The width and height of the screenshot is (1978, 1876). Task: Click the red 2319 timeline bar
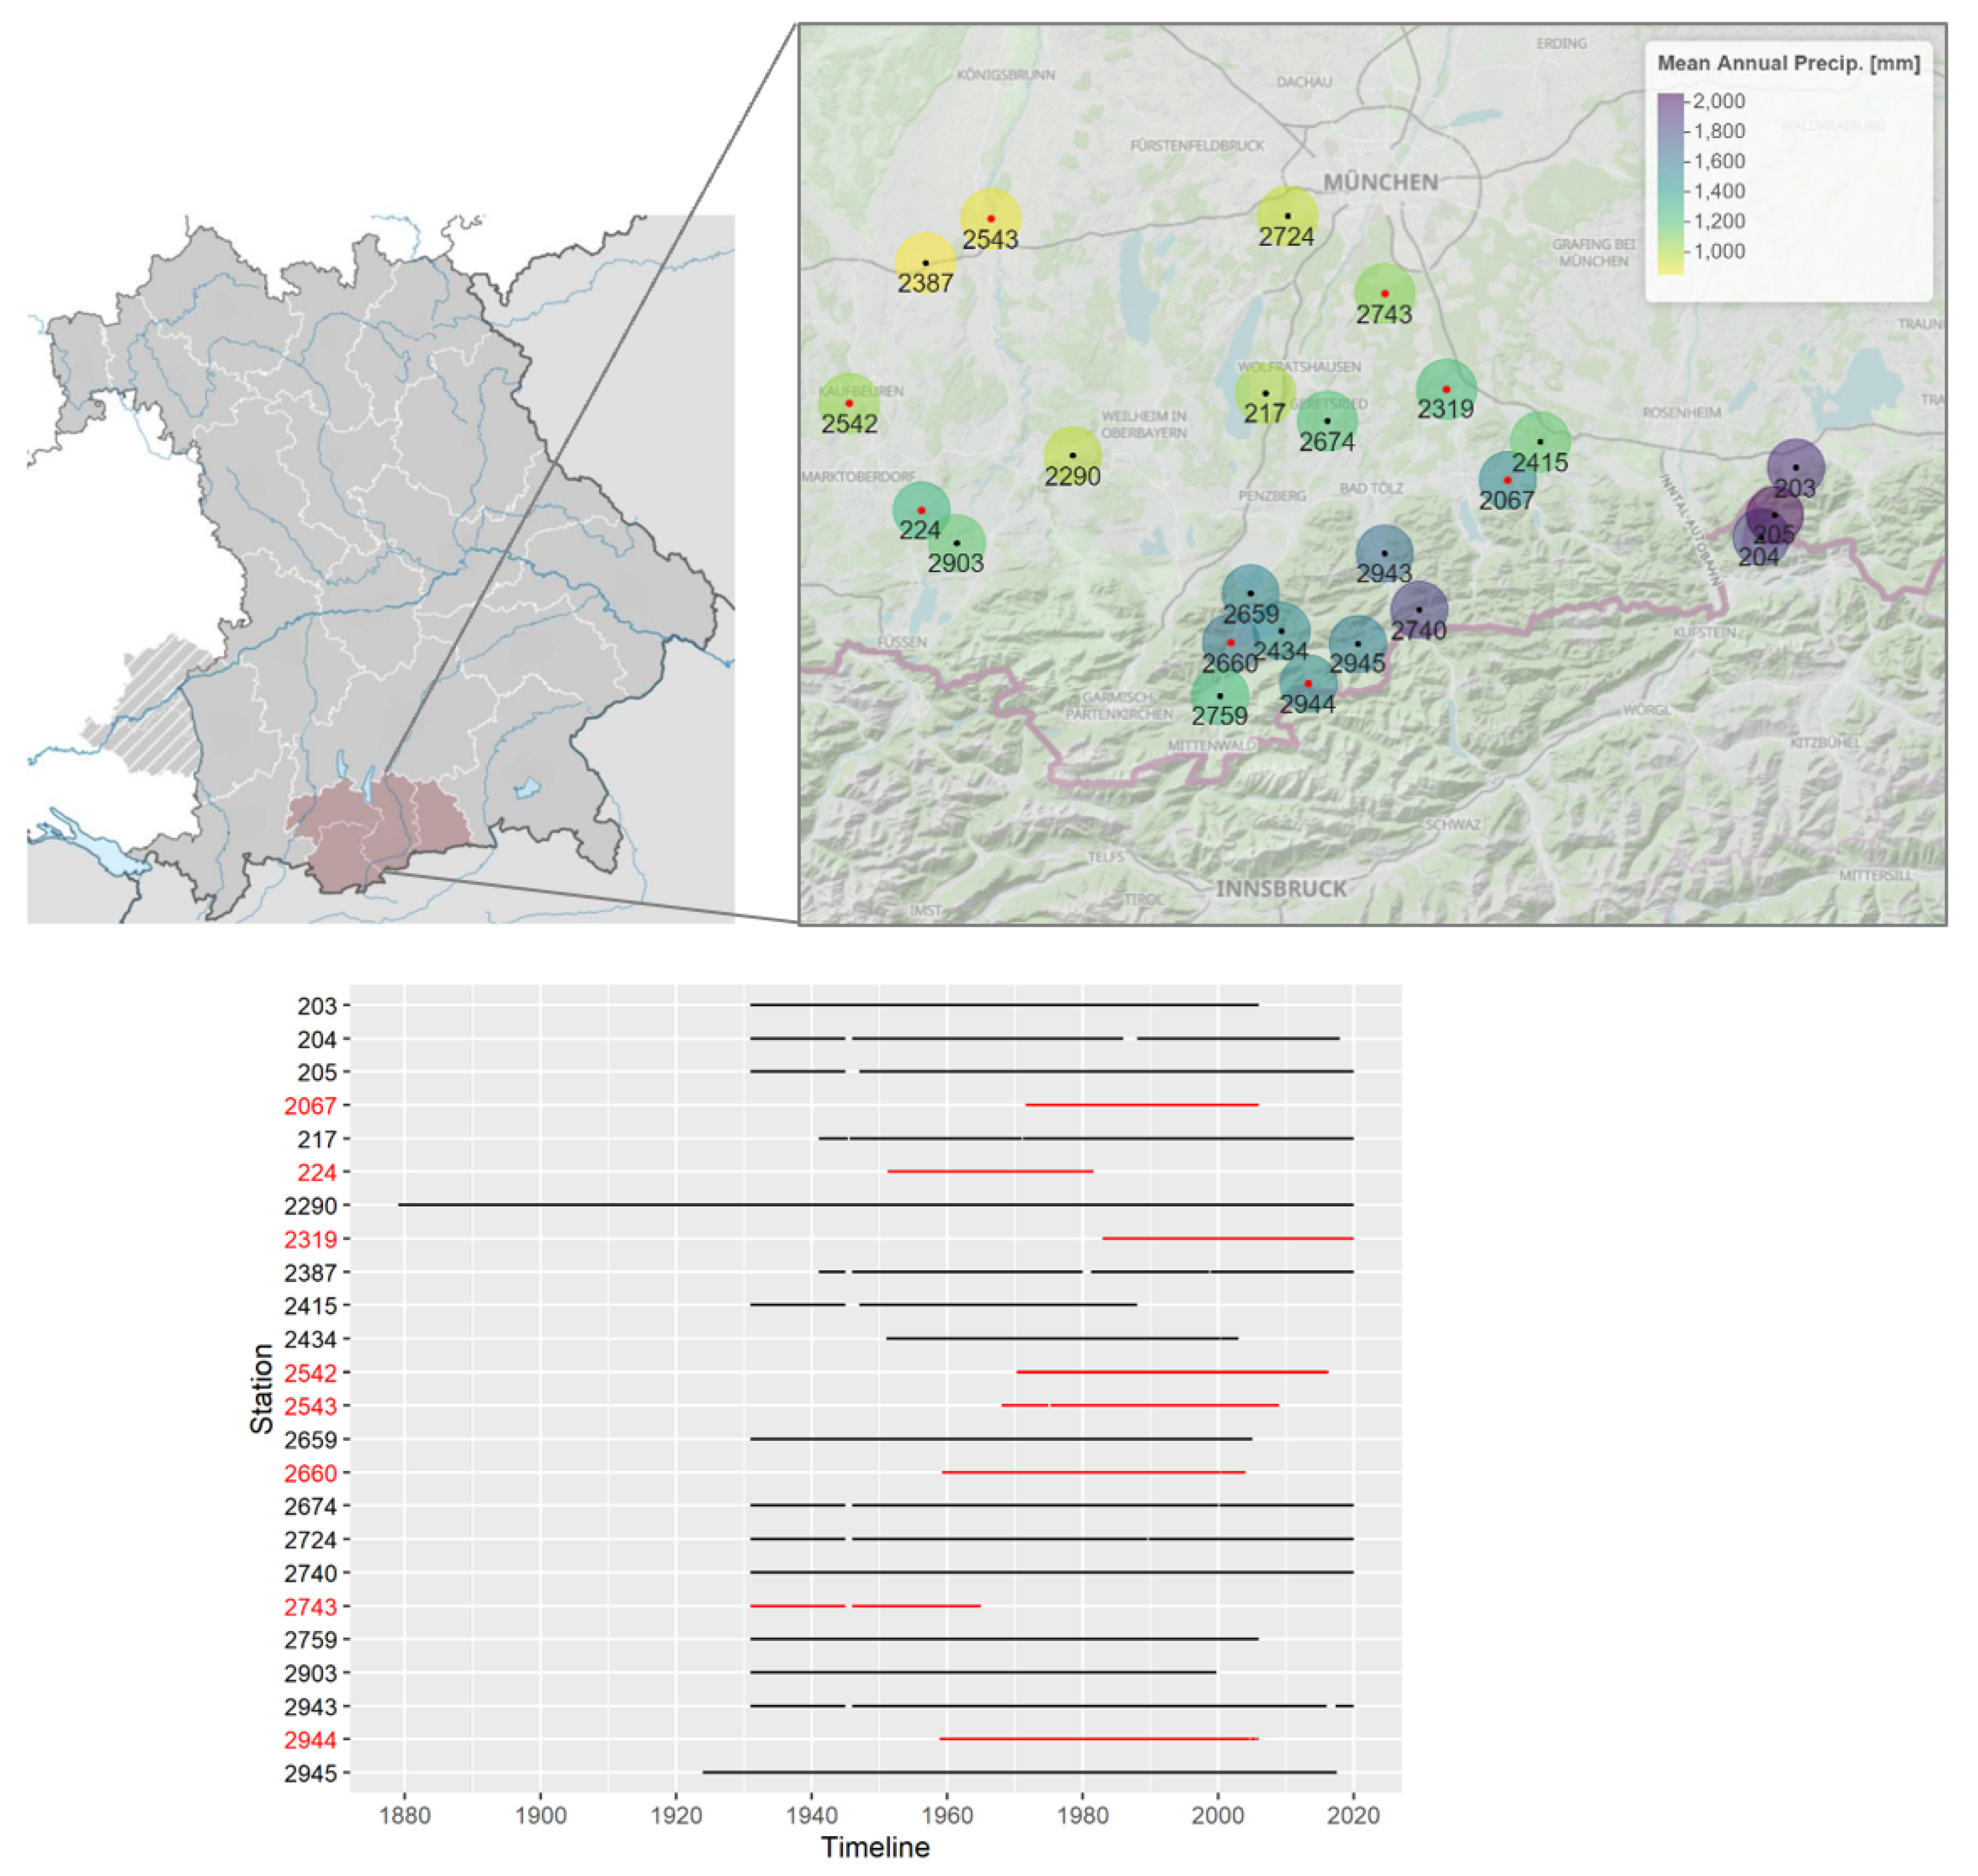tap(1227, 1238)
